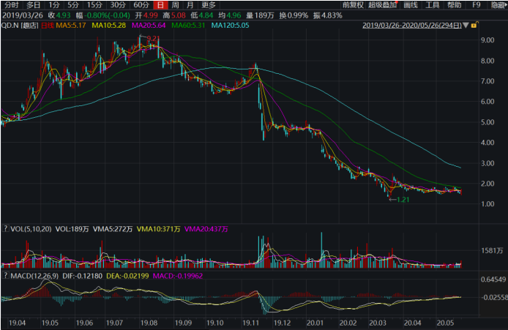Click 隐藏 to hide the panel

coord(498,5)
